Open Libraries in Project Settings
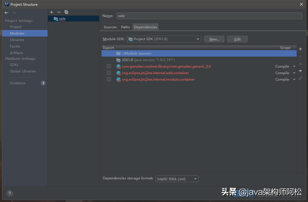308x202 pixels. point(17,40)
